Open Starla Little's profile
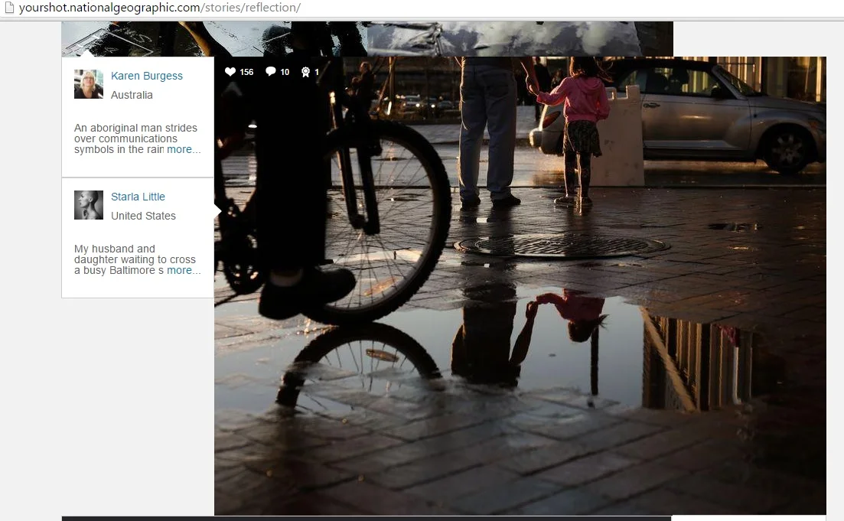The image size is (844, 521). [138, 197]
